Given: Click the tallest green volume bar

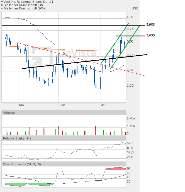Looking at the screenshot, I should click(x=53, y=125).
